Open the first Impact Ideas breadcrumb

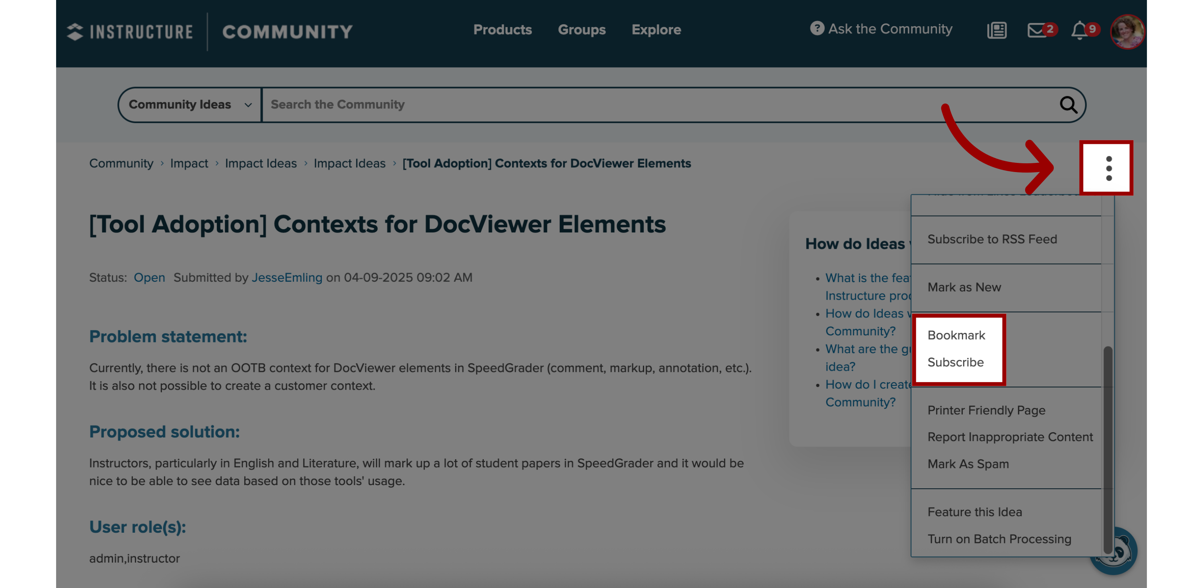pyautogui.click(x=261, y=163)
